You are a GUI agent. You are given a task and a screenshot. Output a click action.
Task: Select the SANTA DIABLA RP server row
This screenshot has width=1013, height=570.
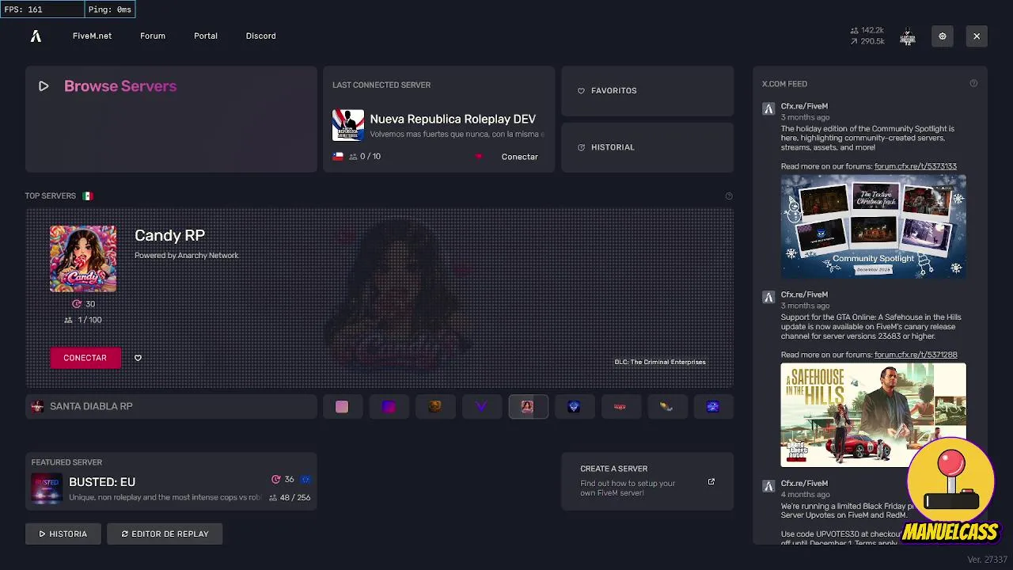(x=171, y=406)
